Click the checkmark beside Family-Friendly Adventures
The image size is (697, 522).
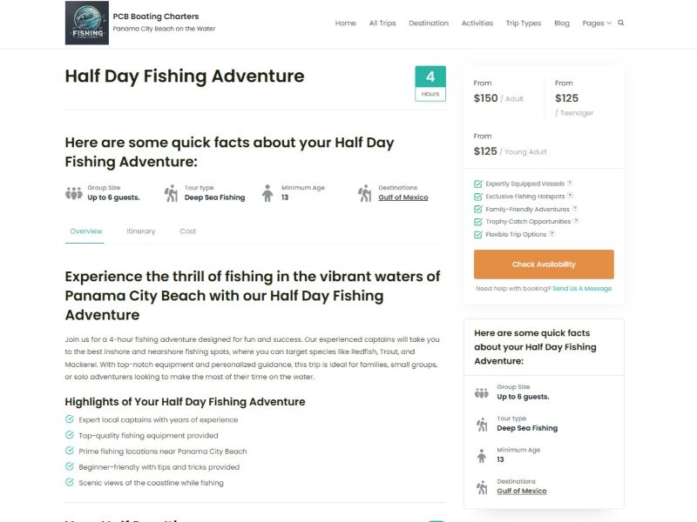pos(477,209)
